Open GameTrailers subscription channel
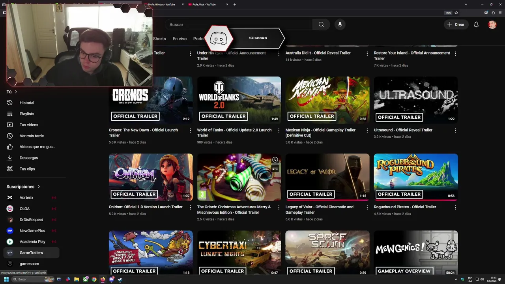This screenshot has width=505, height=284. tap(31, 252)
